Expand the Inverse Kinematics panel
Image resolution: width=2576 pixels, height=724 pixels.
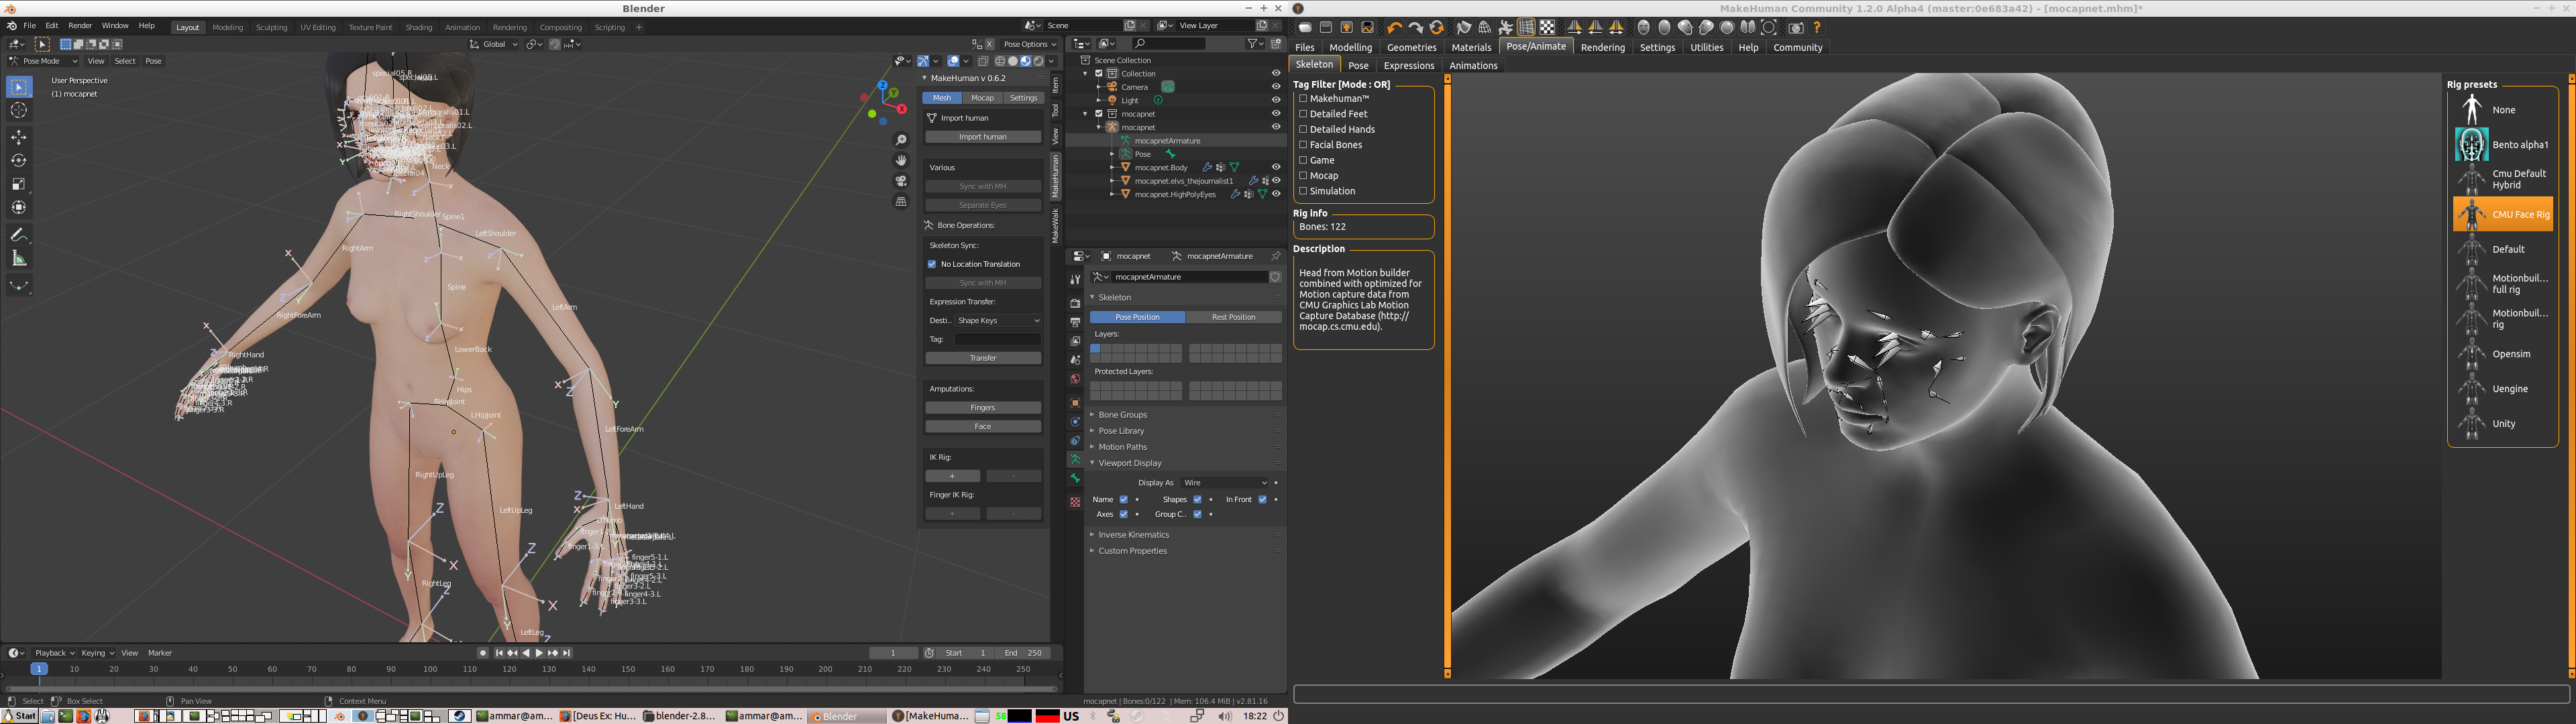(1133, 535)
